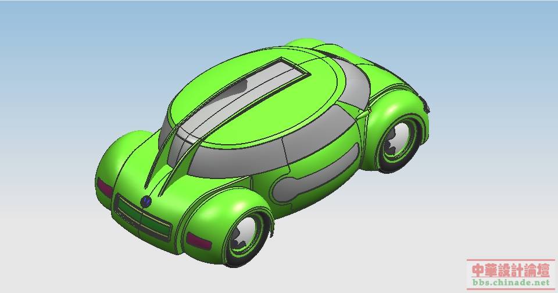Image resolution: width=558 pixels, height=293 pixels.
Task: Click the blue emblem on the hood
Action: (x=146, y=202)
